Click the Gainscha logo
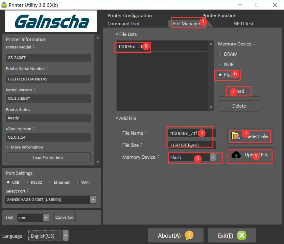Viewport: 284px width, 244px height. [51, 21]
